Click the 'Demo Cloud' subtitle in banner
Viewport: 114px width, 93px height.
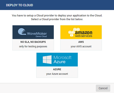pos(41,36)
